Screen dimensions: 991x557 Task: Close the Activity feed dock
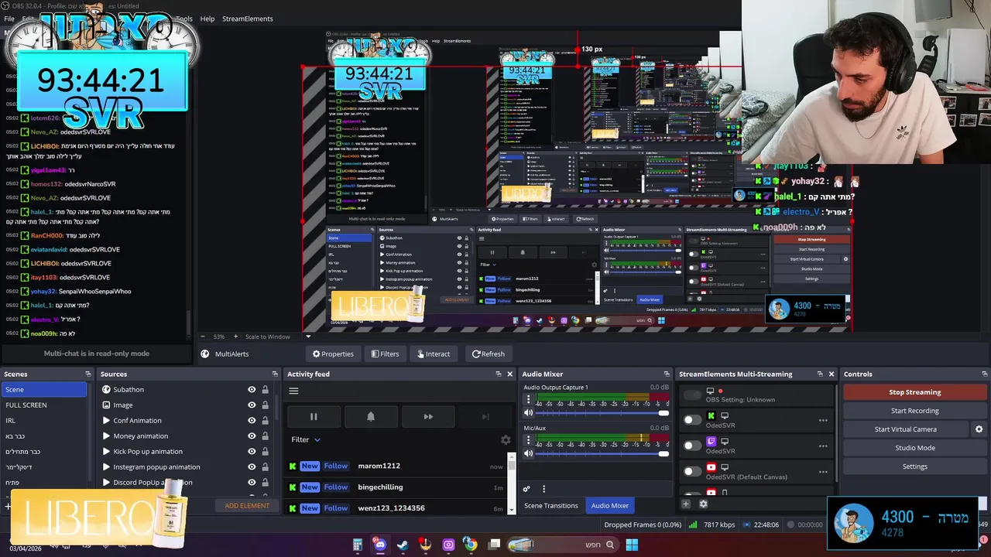[x=509, y=374]
